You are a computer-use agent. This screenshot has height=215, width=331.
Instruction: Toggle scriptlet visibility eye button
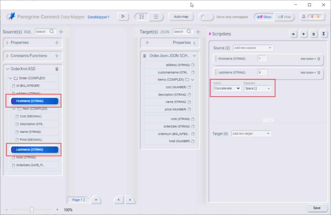(293, 34)
